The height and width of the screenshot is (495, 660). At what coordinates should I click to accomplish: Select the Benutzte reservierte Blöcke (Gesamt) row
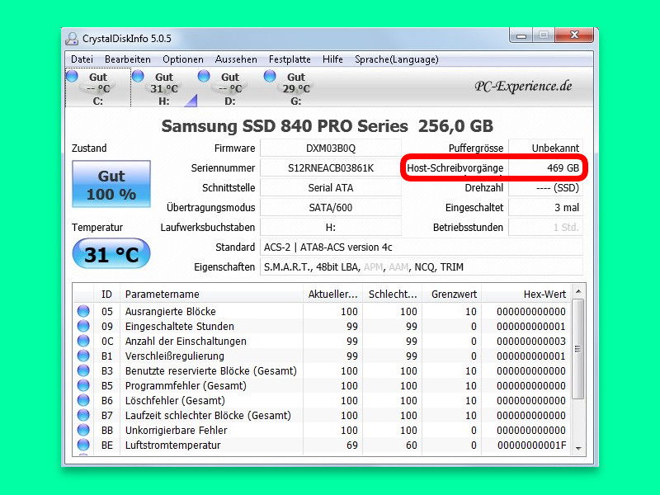(x=322, y=370)
